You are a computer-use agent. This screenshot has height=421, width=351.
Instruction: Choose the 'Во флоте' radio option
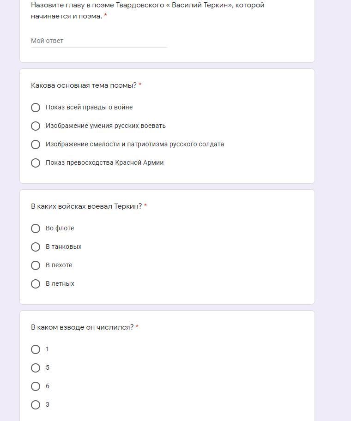tap(36, 229)
